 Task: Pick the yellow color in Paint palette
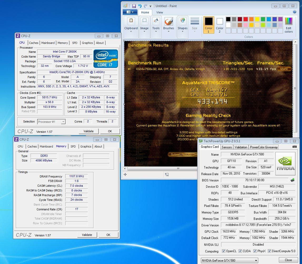click(257, 19)
